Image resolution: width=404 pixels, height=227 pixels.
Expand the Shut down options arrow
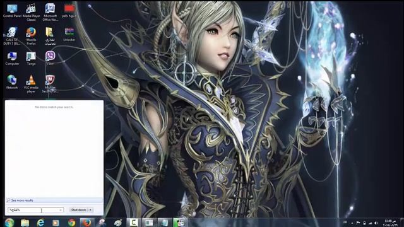[x=90, y=210]
